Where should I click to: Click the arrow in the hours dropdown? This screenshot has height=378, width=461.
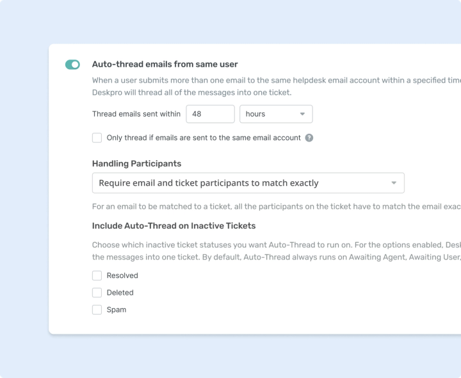point(302,114)
